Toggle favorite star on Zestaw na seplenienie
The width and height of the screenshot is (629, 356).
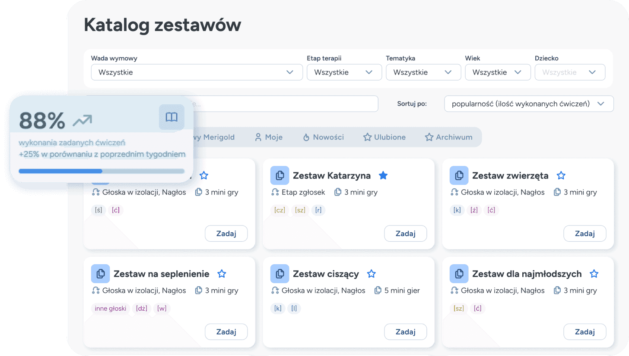tap(222, 274)
